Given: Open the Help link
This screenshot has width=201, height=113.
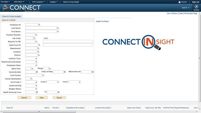Looking at the screenshot, I should coord(181,13).
